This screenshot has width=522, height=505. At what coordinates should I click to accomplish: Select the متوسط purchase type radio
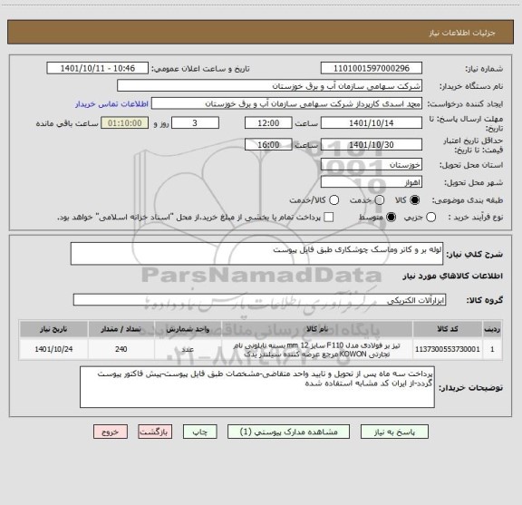click(391, 218)
